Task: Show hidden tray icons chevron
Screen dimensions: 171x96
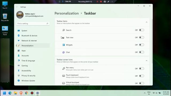Action: (x=145, y=93)
